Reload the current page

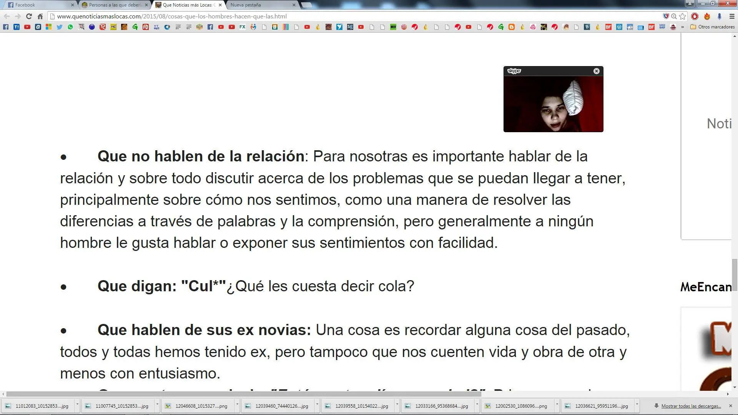coord(29,17)
